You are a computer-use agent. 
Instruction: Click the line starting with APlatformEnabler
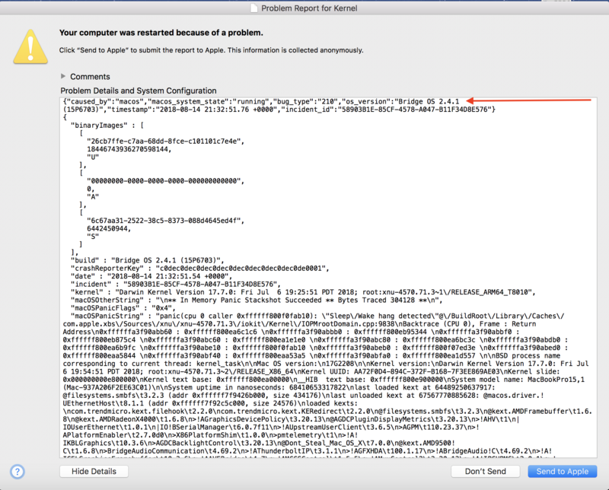(210, 435)
